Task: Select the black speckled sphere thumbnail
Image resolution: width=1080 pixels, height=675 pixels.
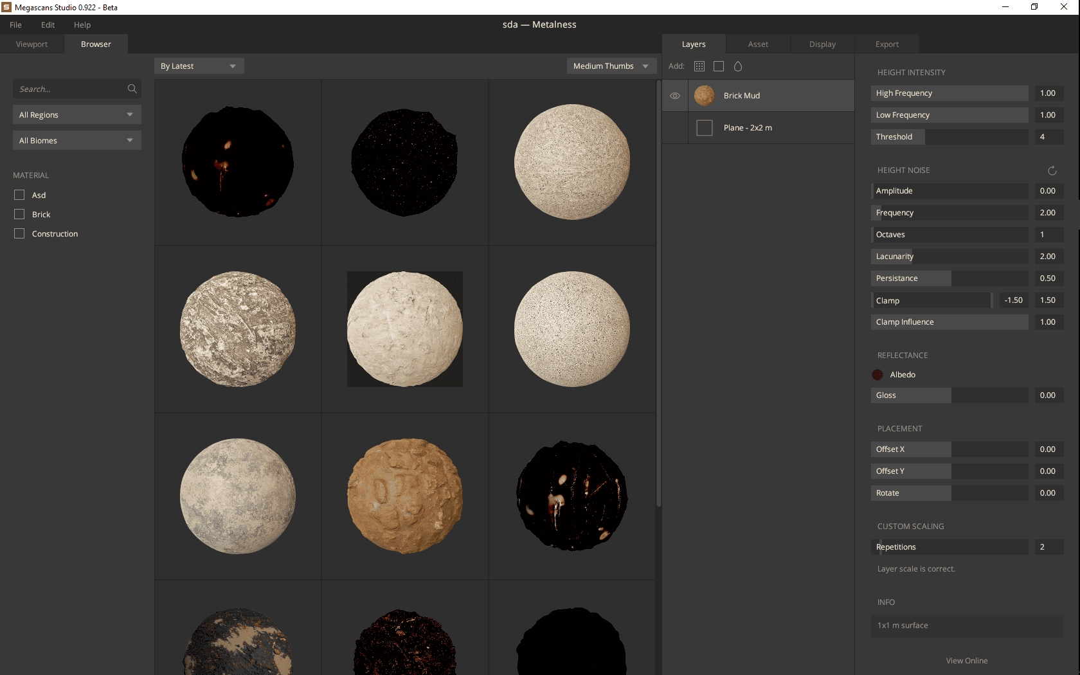Action: pyautogui.click(x=405, y=162)
